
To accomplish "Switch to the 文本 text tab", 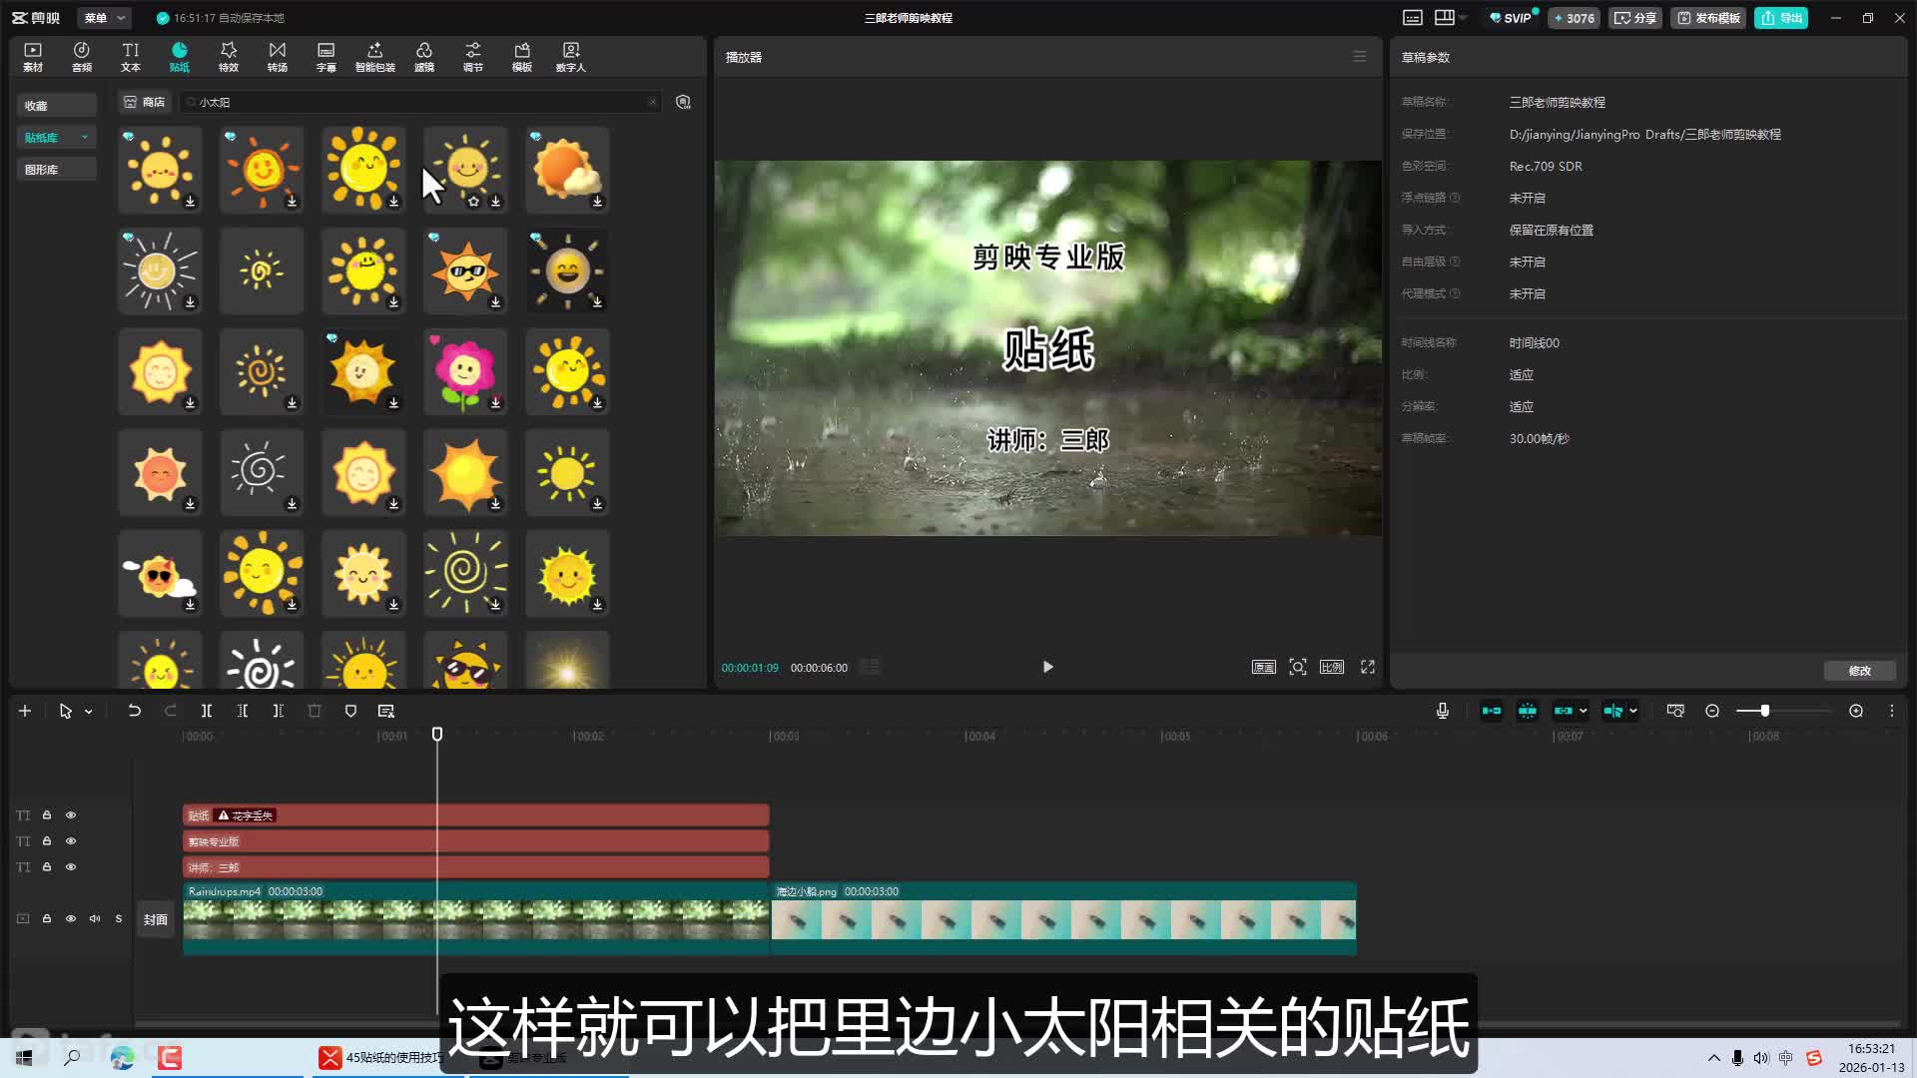I will (131, 57).
